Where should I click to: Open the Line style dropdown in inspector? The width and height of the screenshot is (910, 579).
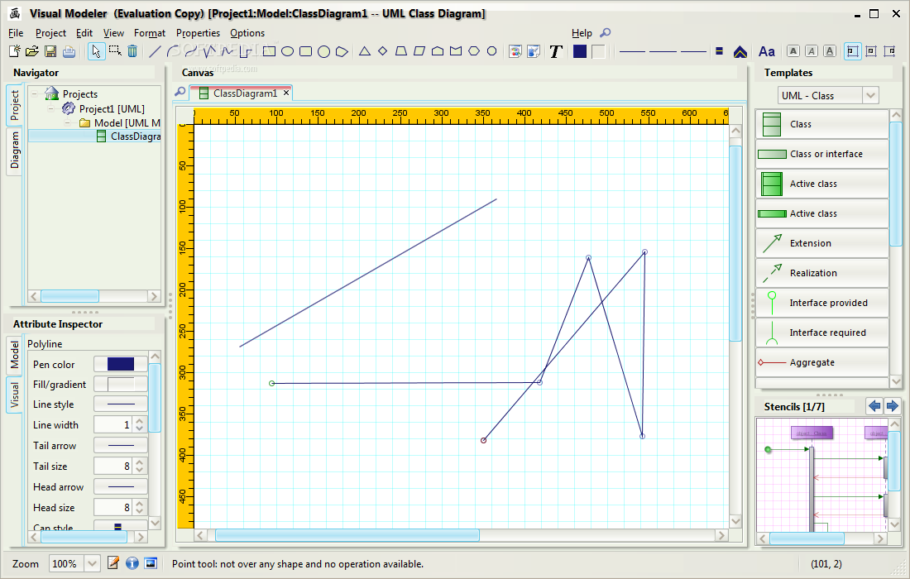tap(121, 404)
